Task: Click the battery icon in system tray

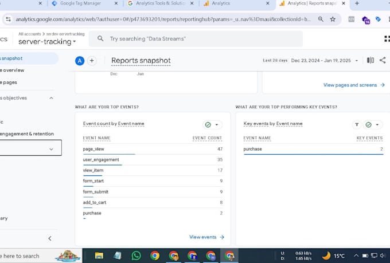Action: (x=365, y=256)
